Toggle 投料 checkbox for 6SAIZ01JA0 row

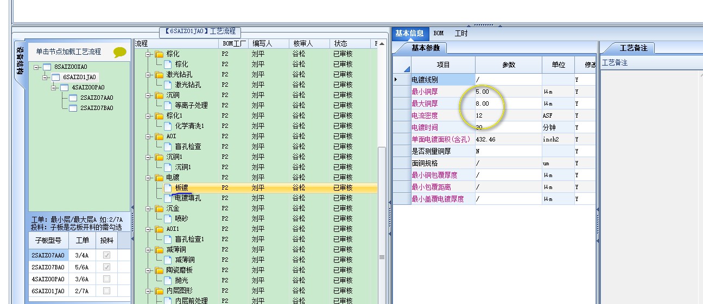click(x=106, y=291)
